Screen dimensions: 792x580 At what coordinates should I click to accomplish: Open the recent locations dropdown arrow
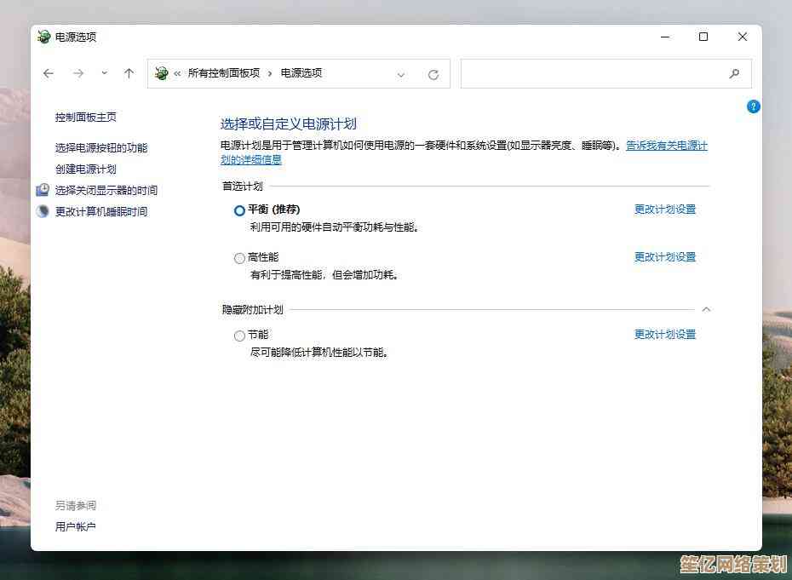[x=104, y=73]
